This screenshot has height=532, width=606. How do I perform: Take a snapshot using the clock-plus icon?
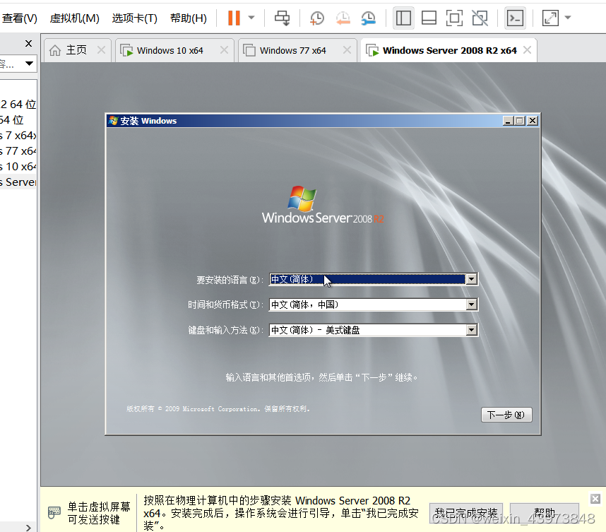[317, 18]
